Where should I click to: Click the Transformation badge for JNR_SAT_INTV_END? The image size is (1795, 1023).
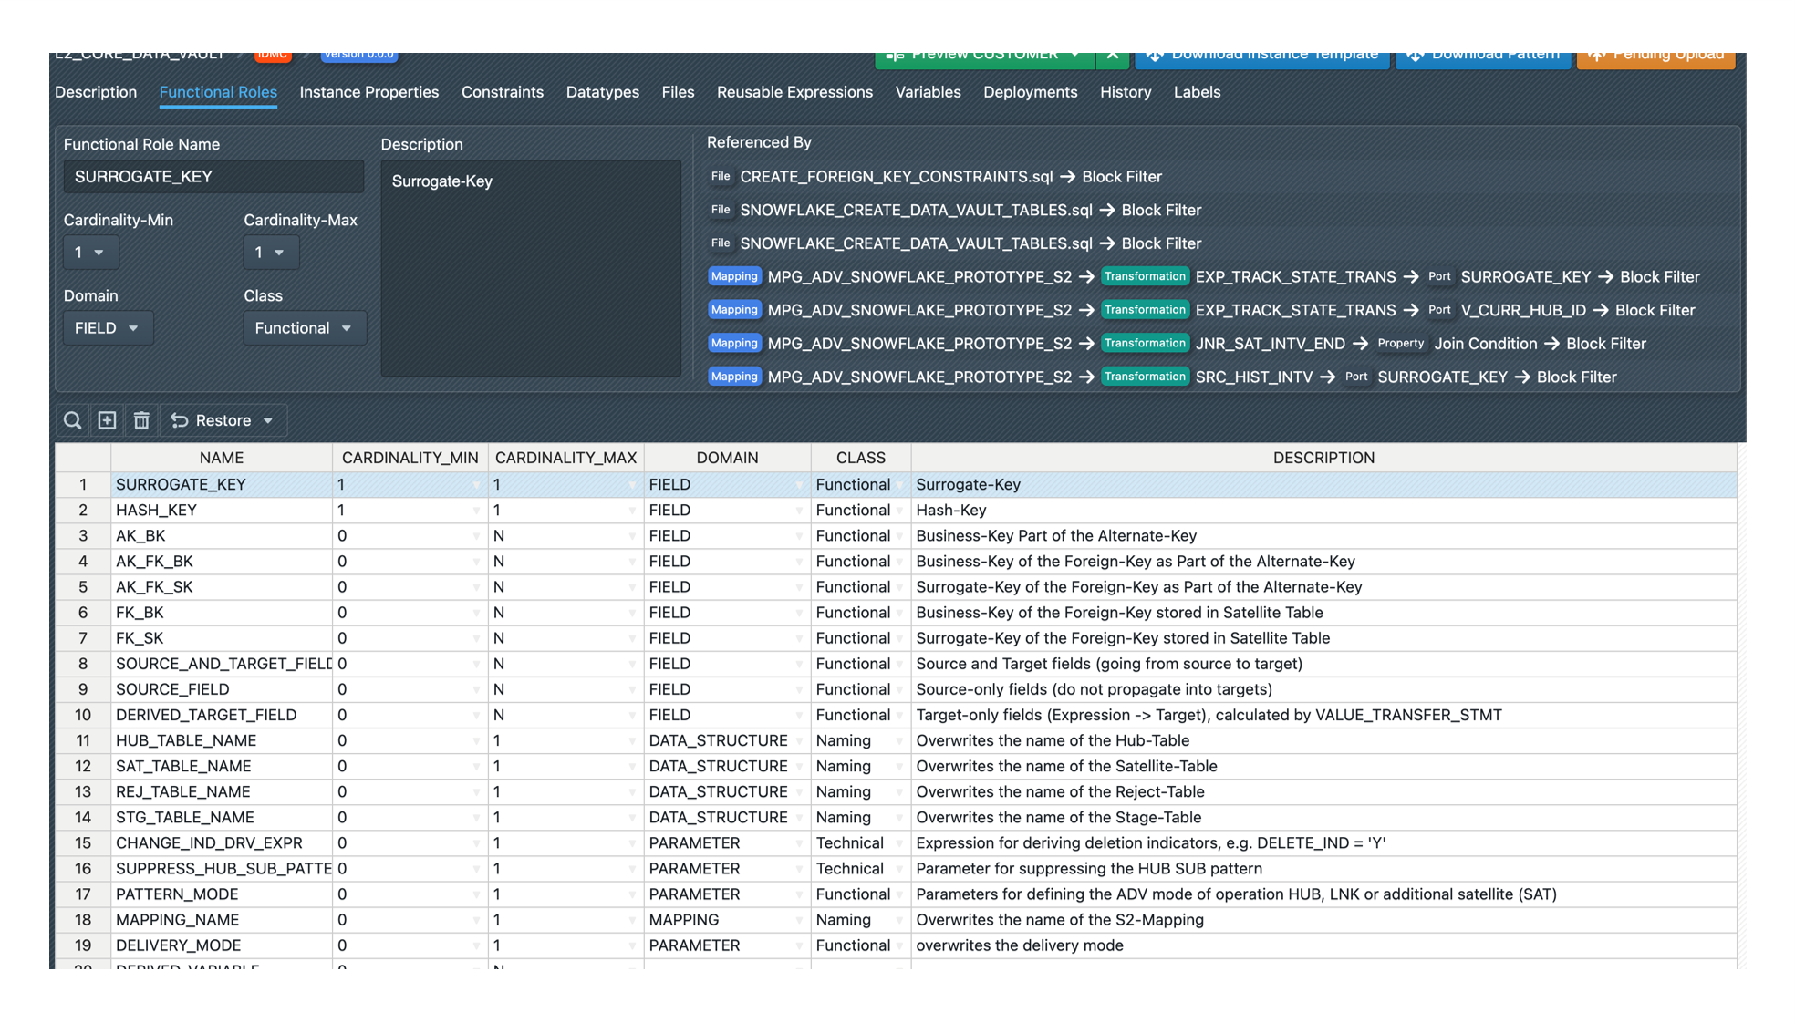[x=1145, y=344]
